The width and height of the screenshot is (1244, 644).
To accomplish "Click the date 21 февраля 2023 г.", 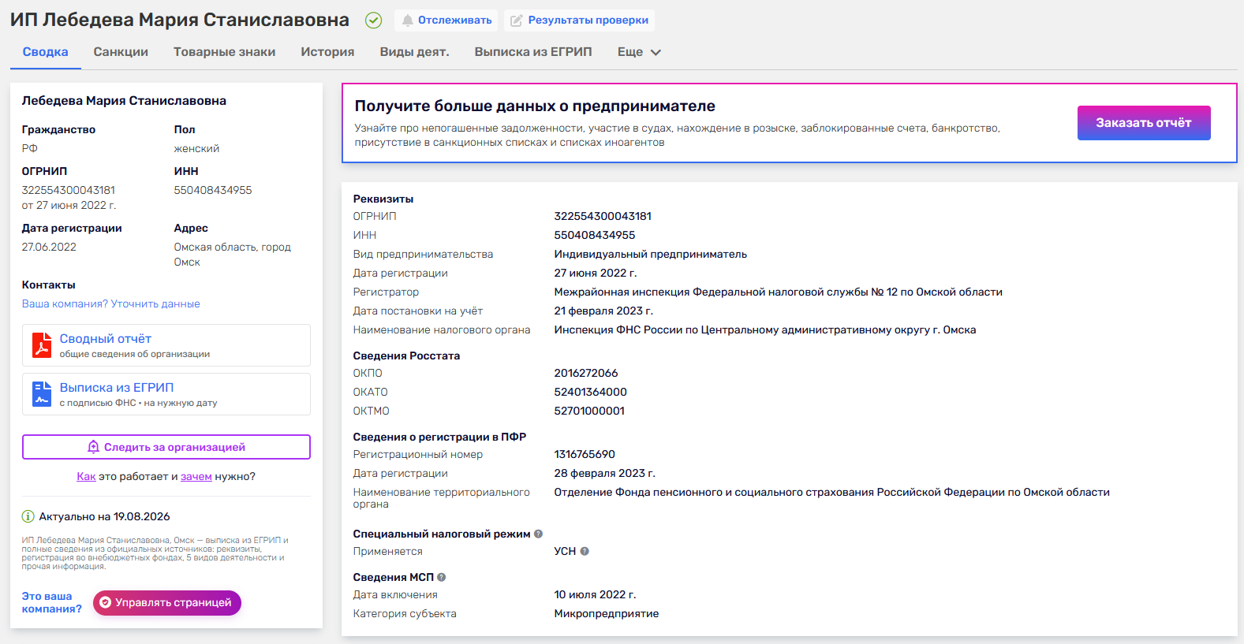I will point(603,311).
